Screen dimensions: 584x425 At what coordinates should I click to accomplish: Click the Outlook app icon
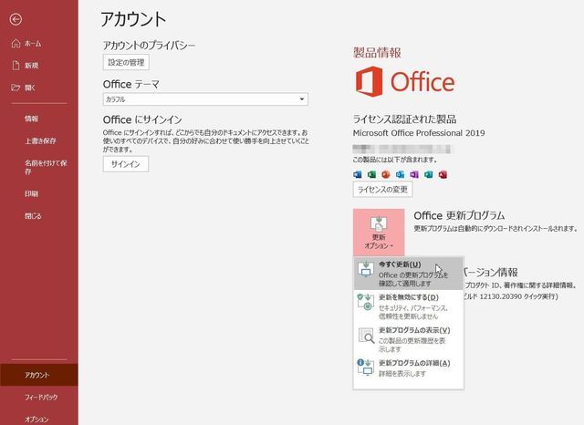tap(400, 174)
